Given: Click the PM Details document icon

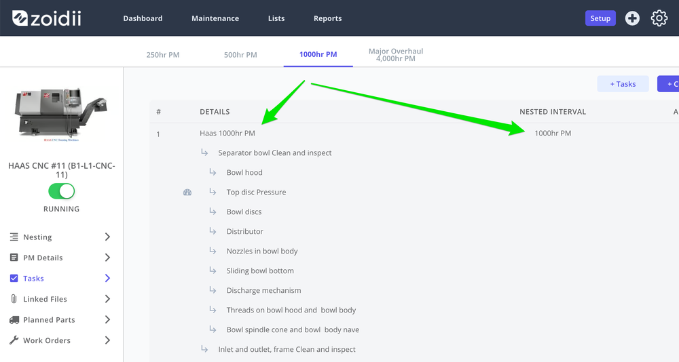Looking at the screenshot, I should tap(14, 258).
